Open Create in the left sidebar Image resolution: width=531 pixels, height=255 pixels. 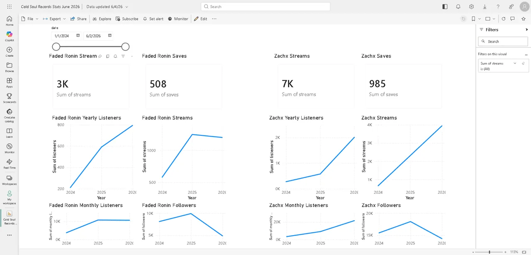point(10,52)
